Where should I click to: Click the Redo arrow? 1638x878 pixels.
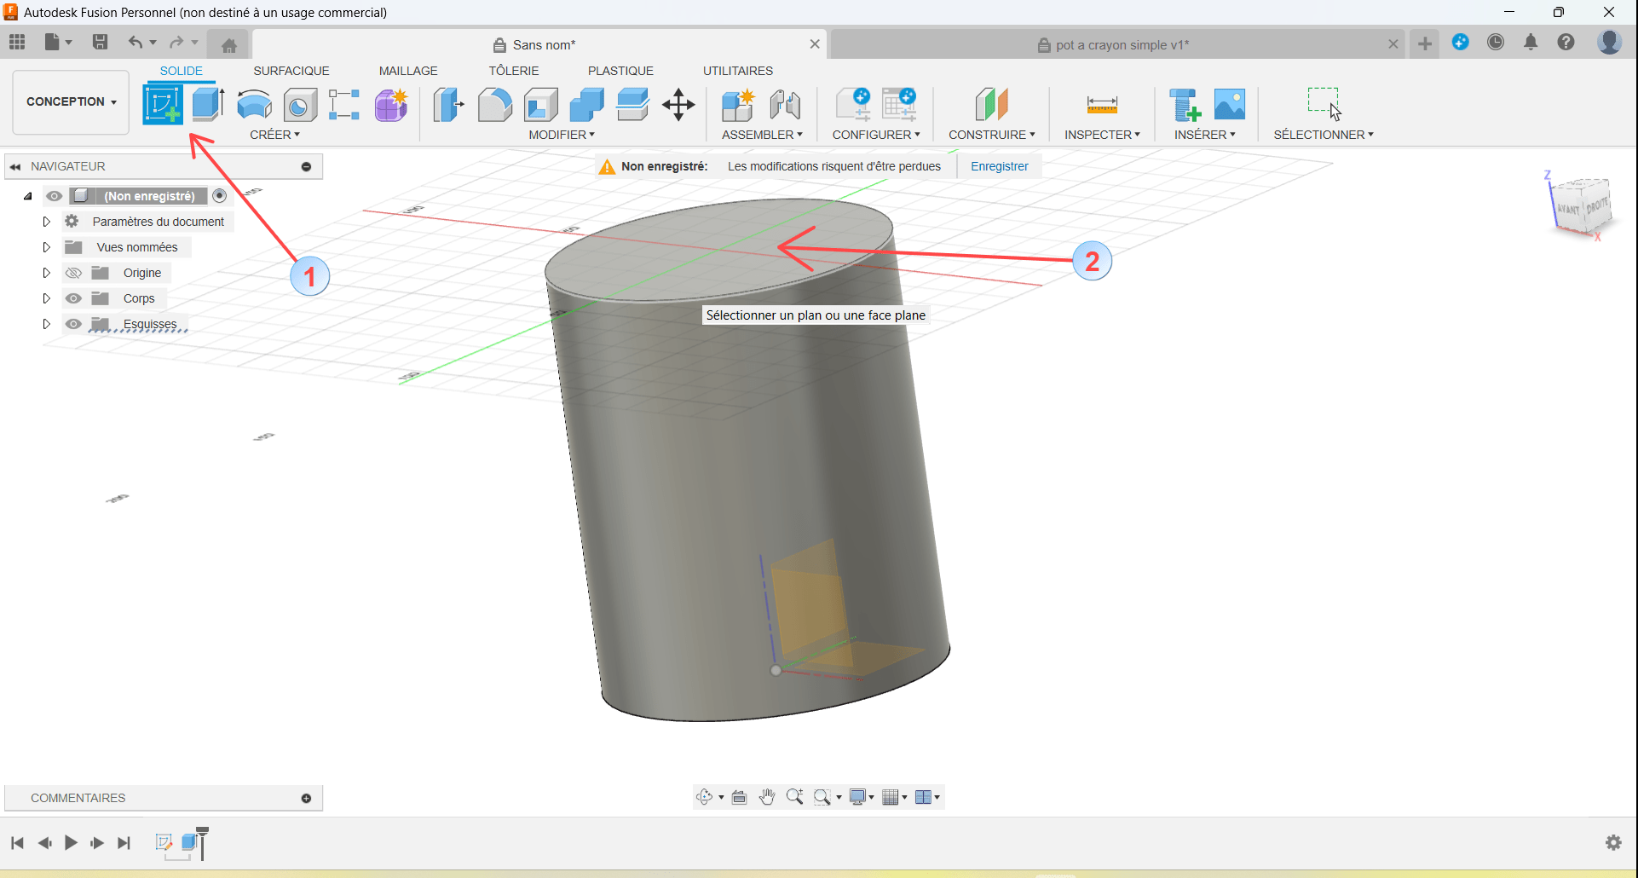click(176, 42)
